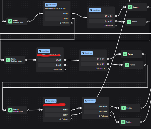Click the WANT output port of SHOPPING CART STATUS
This screenshot has width=151, height=129.
(x=72, y=13)
